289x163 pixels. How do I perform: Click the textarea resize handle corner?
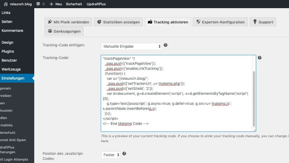254,130
